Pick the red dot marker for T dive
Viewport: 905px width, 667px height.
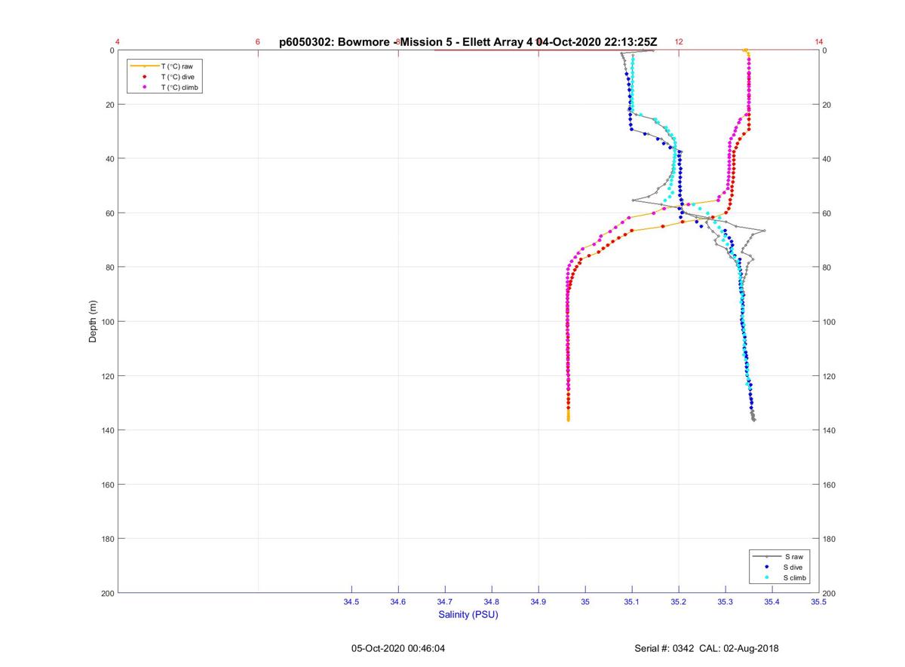(144, 77)
